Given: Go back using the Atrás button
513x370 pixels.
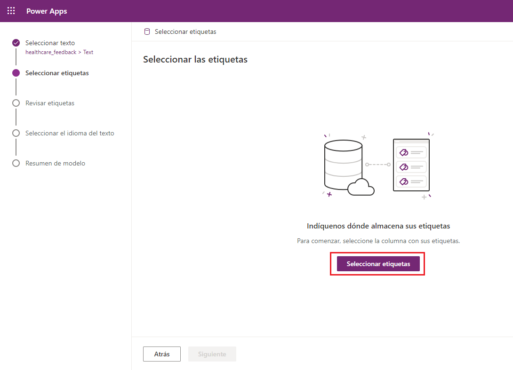Looking at the screenshot, I should [x=161, y=354].
